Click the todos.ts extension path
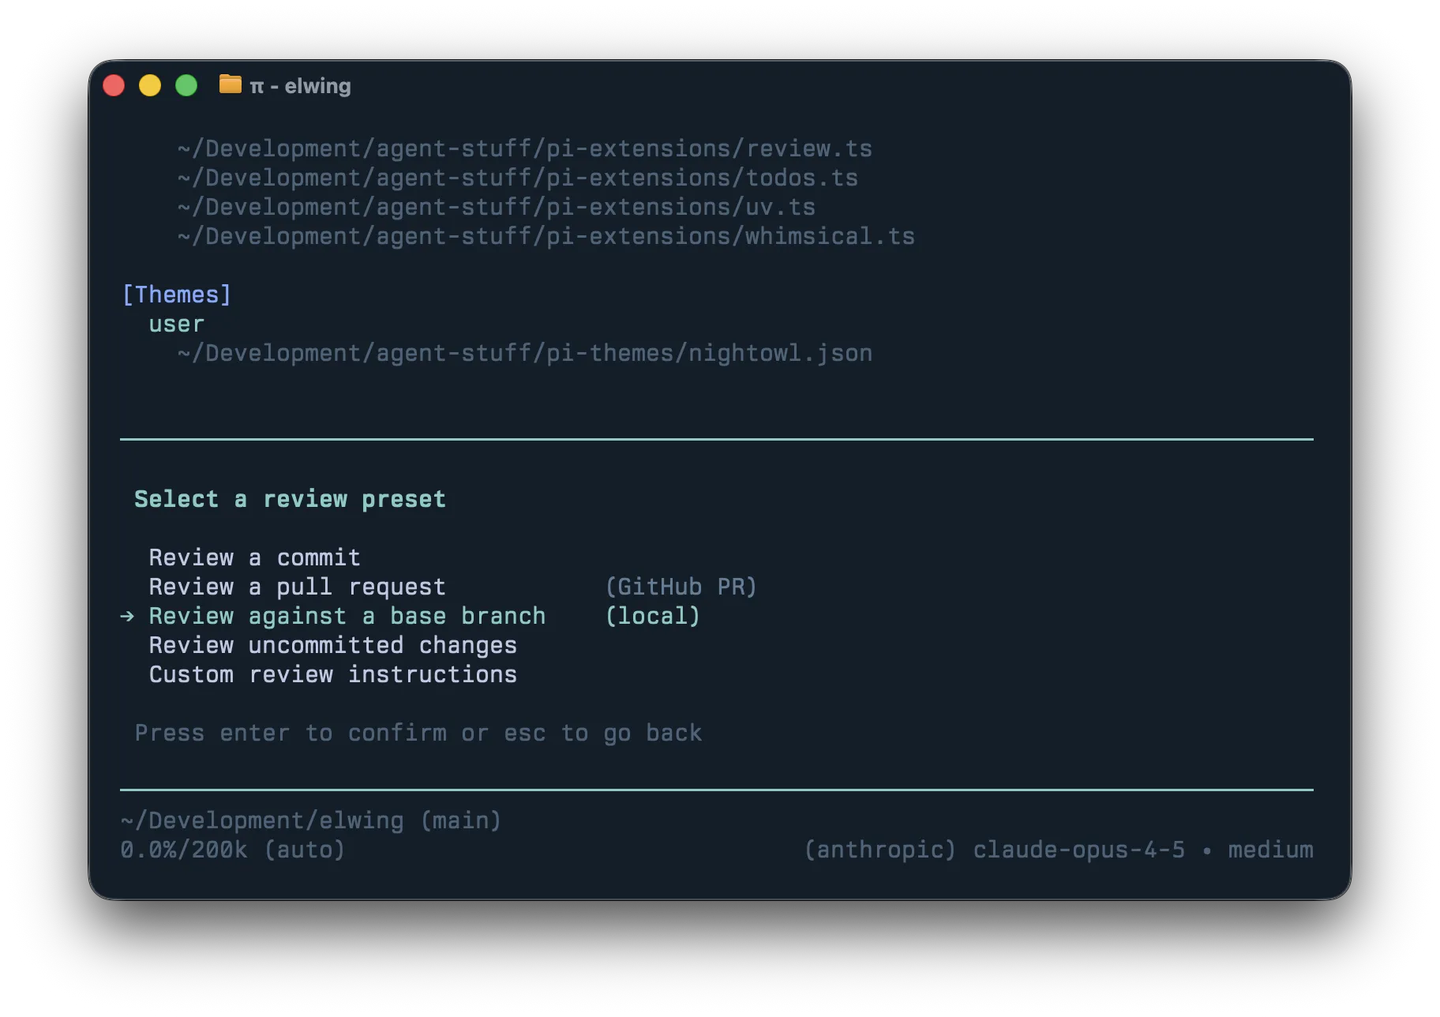 (517, 178)
